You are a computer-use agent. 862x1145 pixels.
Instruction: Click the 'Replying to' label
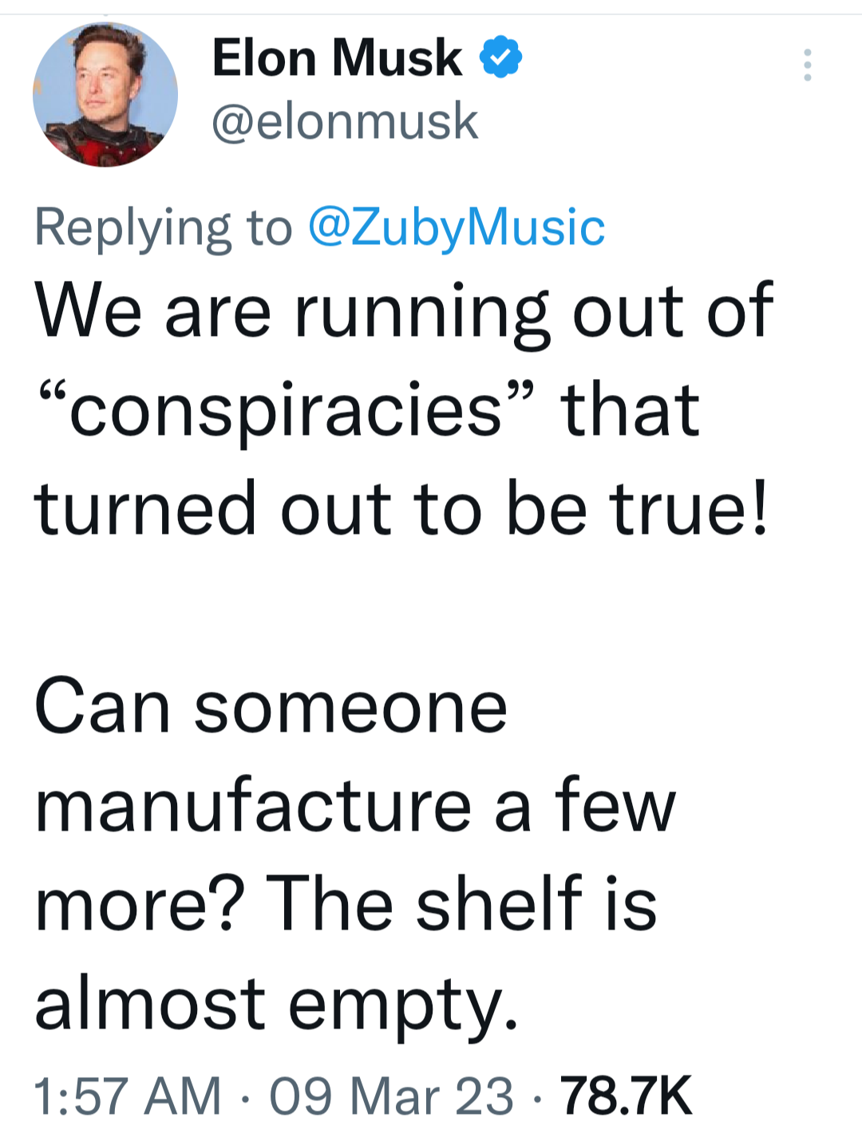tap(163, 227)
